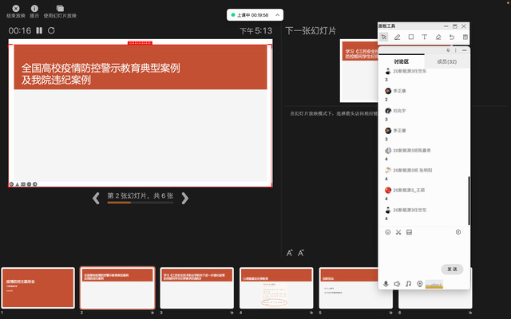Select the rectangle shape tool
The image size is (511, 319).
click(410, 37)
